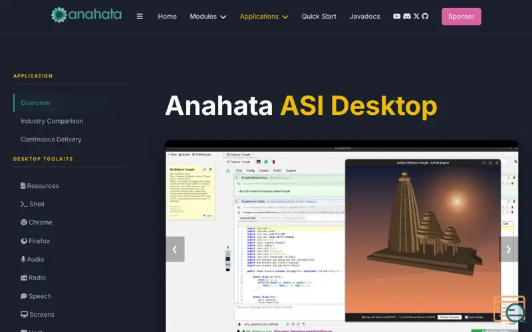This screenshot has width=532, height=332.
Task: Open the Discord icon link
Action: (407, 16)
